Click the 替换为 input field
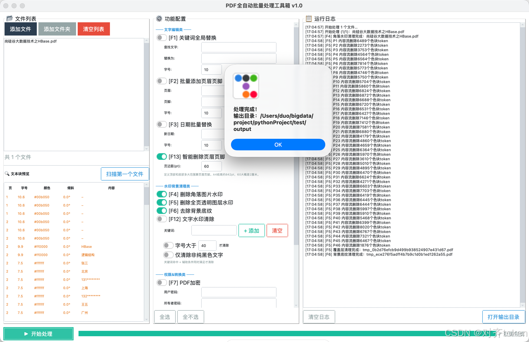The image size is (529, 342). point(239,58)
